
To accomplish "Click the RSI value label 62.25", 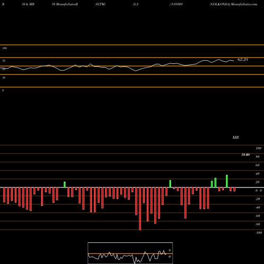I will [242, 60].
